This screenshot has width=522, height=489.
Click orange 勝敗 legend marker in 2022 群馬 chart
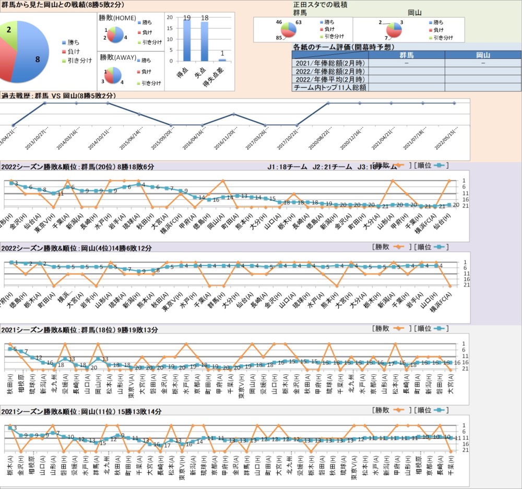399,165
